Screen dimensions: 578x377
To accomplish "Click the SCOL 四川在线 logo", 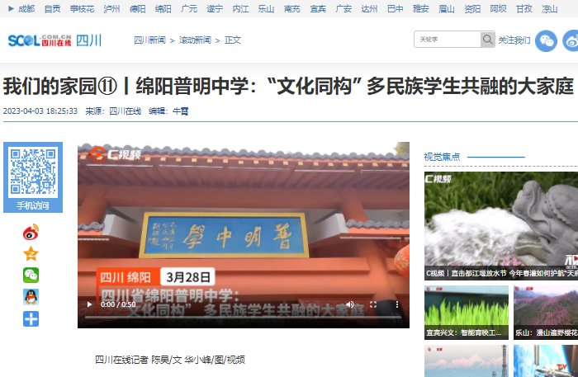I will [x=39, y=40].
